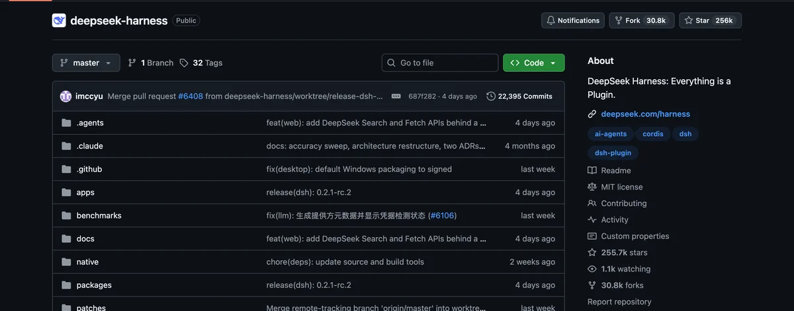Open the master branch dropdown
794x311 pixels.
[86, 63]
